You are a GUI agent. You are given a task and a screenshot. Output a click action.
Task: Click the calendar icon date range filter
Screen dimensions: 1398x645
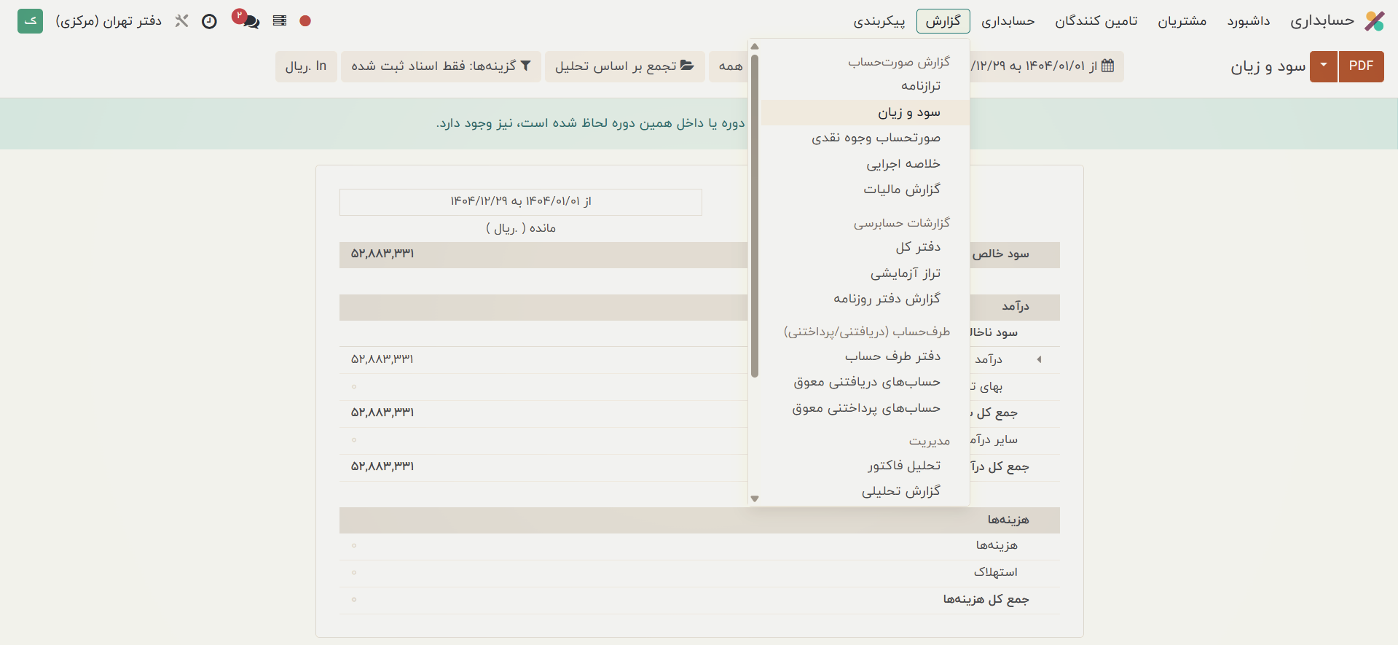[1107, 66]
